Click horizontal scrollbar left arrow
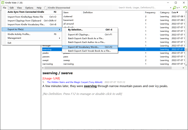This screenshot has height=130, width=188. click(x=43, y=68)
